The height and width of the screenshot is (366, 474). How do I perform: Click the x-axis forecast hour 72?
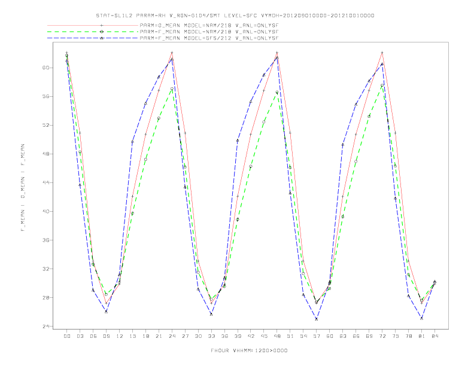[382, 336]
